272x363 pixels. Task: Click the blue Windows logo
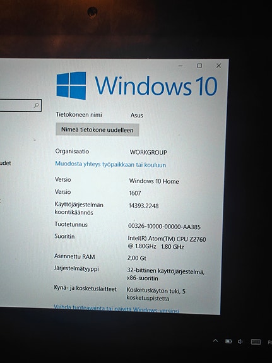tap(71, 86)
